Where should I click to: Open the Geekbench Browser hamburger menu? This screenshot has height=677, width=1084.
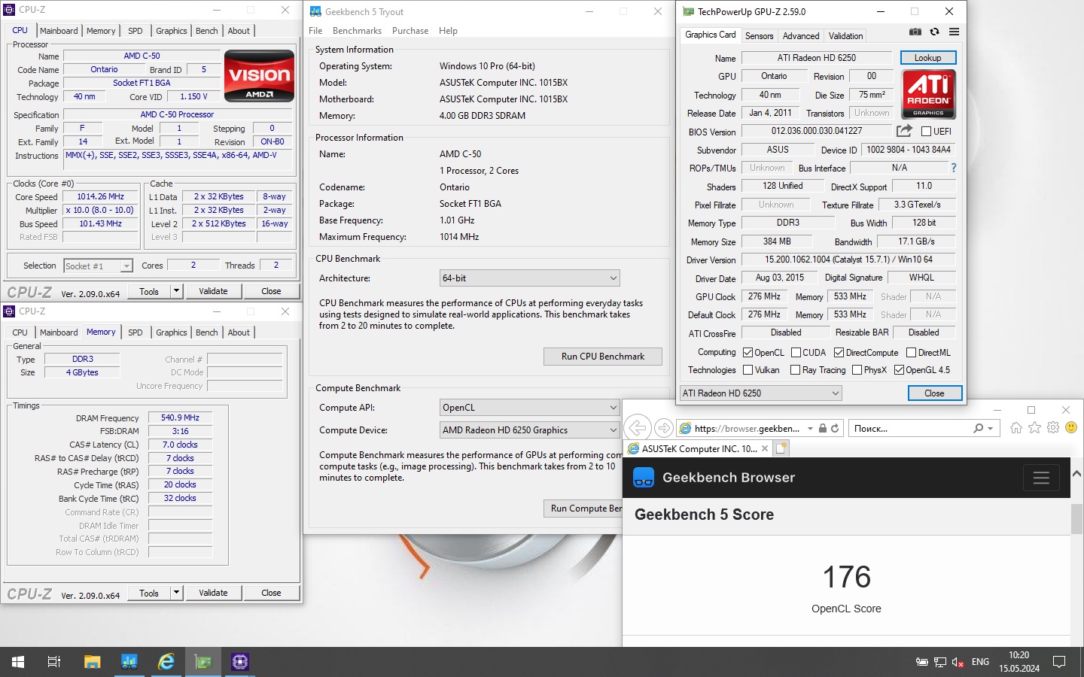click(x=1041, y=478)
